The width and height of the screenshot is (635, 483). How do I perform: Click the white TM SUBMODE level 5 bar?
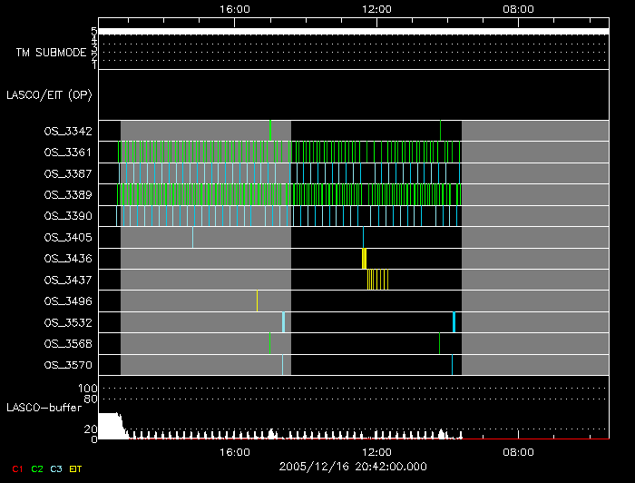coord(354,32)
